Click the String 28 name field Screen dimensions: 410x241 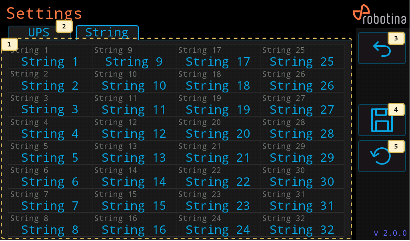(302, 129)
